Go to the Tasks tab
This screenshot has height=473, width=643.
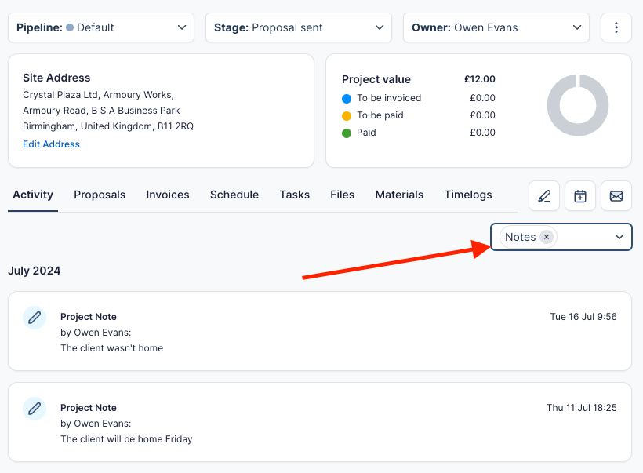coord(294,195)
